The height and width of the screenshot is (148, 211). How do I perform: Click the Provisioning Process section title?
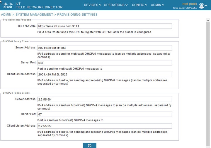[x=17, y=20]
